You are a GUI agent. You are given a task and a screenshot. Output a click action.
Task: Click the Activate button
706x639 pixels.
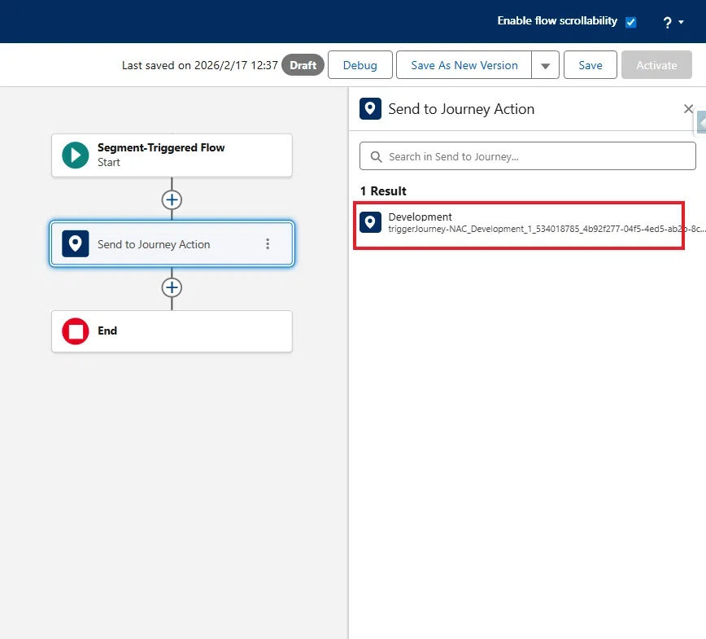coord(656,65)
